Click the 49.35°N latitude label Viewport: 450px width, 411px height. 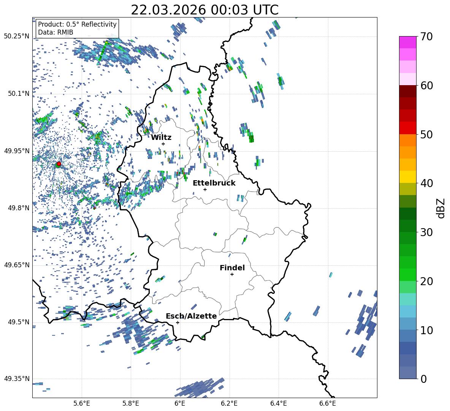(17, 379)
